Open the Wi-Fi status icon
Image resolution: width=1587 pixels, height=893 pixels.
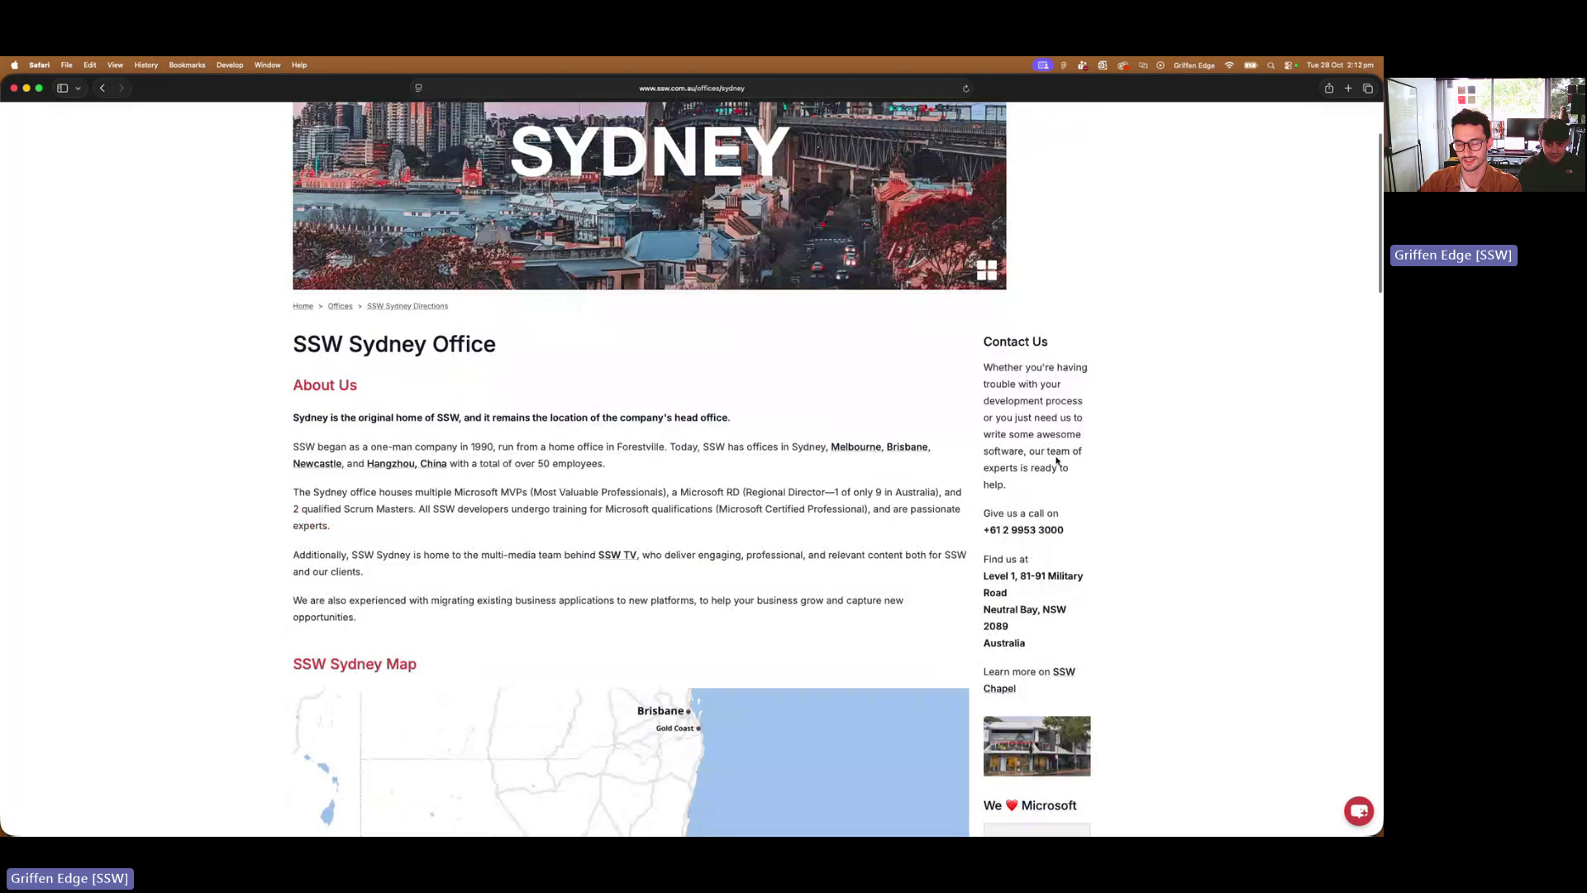click(x=1229, y=65)
